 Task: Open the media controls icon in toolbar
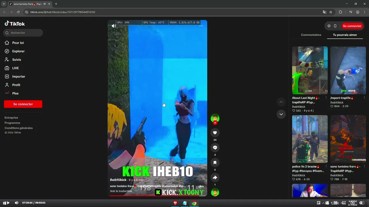(x=351, y=12)
